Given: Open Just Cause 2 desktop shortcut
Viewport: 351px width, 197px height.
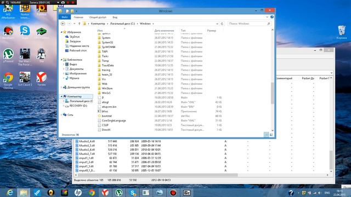Looking at the screenshot, I should [25, 79].
